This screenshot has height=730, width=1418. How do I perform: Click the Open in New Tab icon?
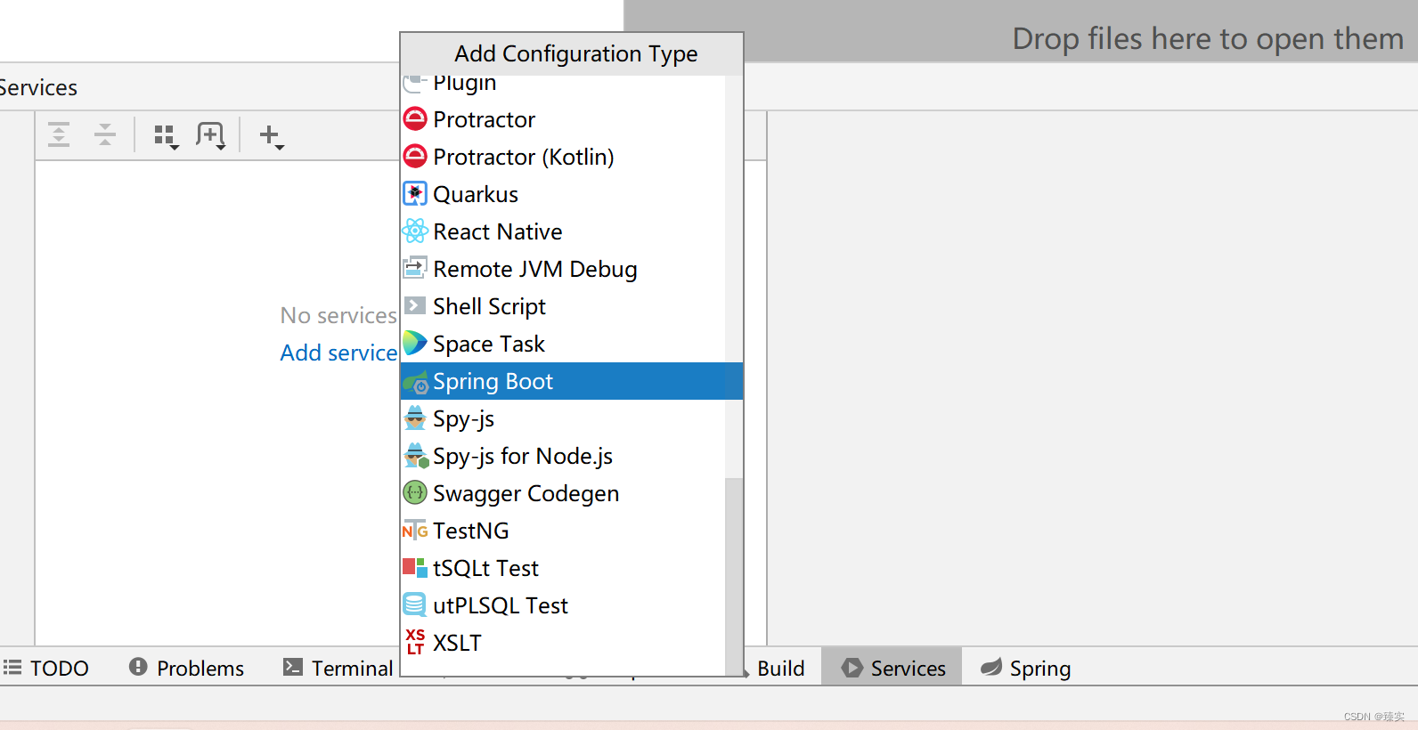tap(211, 136)
